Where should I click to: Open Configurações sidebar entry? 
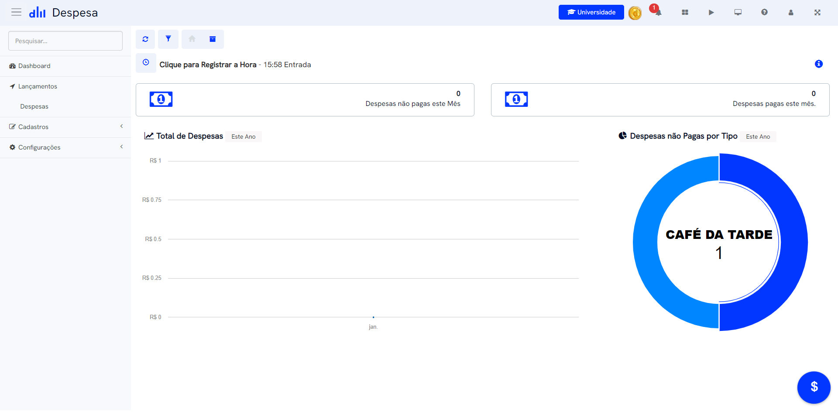pyautogui.click(x=65, y=147)
